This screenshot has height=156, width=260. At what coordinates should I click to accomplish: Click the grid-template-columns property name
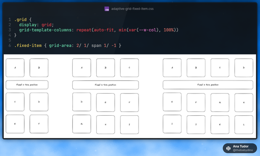click(45, 30)
